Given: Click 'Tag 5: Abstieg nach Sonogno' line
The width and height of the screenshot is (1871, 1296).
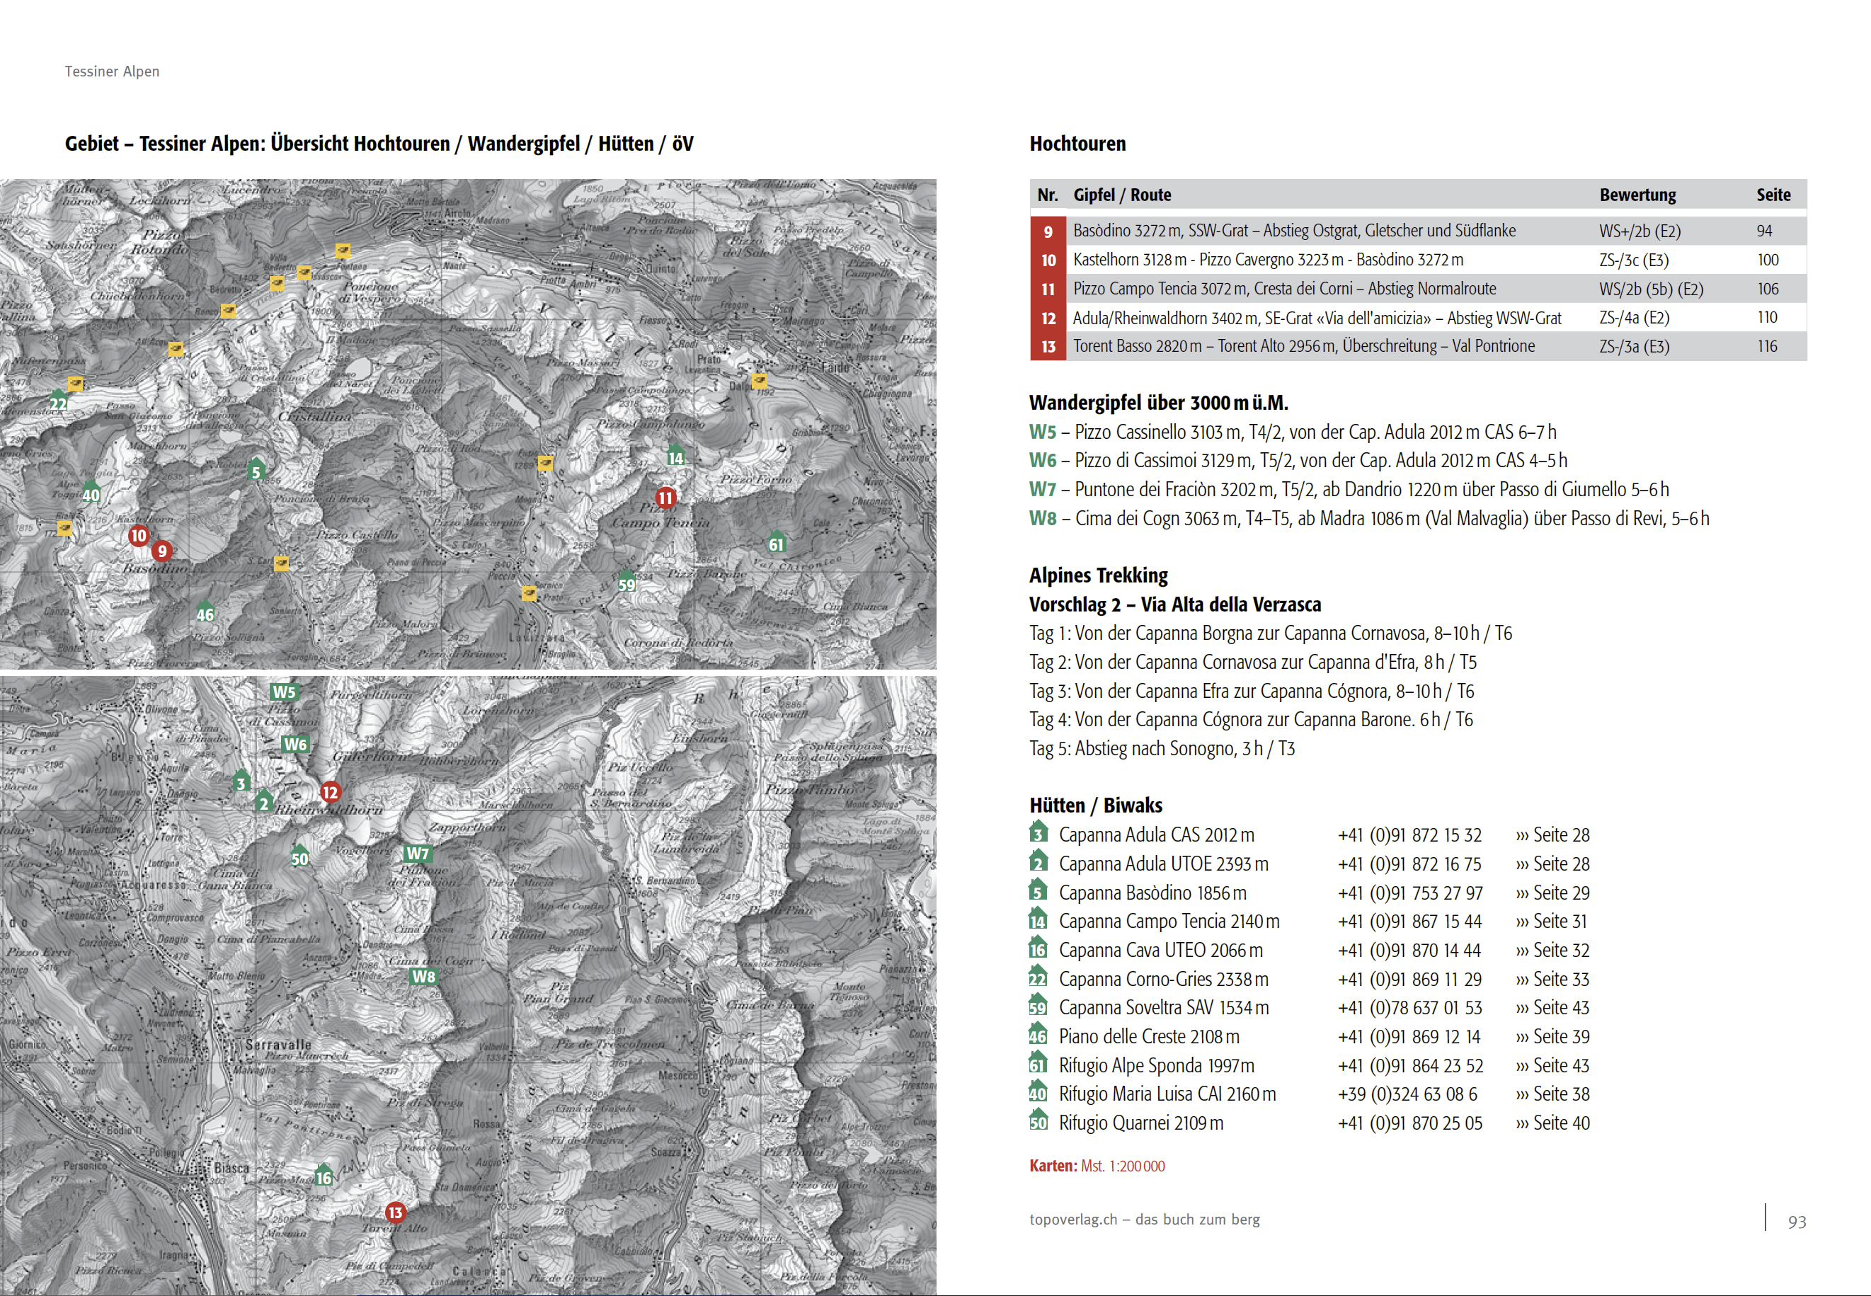Looking at the screenshot, I should [1162, 749].
